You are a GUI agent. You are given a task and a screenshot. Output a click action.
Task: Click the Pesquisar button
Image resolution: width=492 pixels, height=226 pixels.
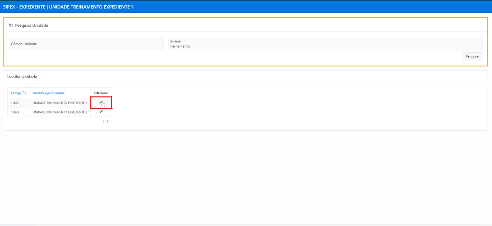(x=472, y=56)
